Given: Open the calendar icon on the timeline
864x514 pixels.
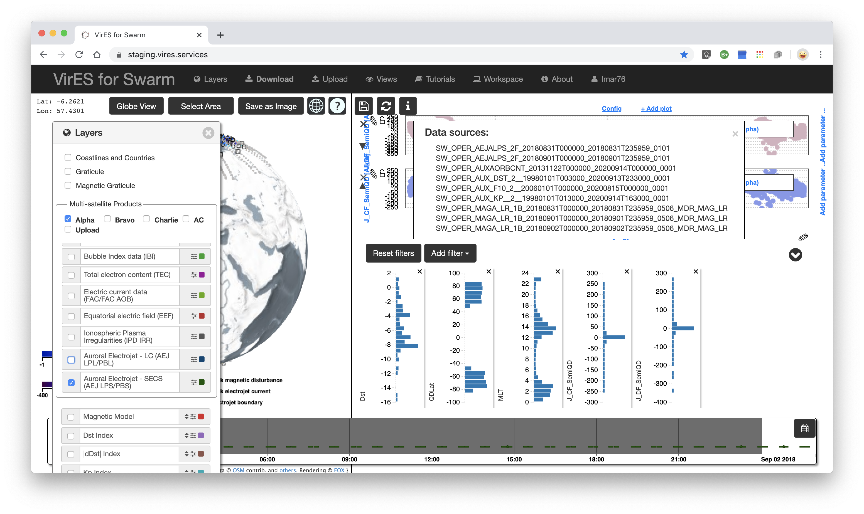Looking at the screenshot, I should [x=805, y=428].
